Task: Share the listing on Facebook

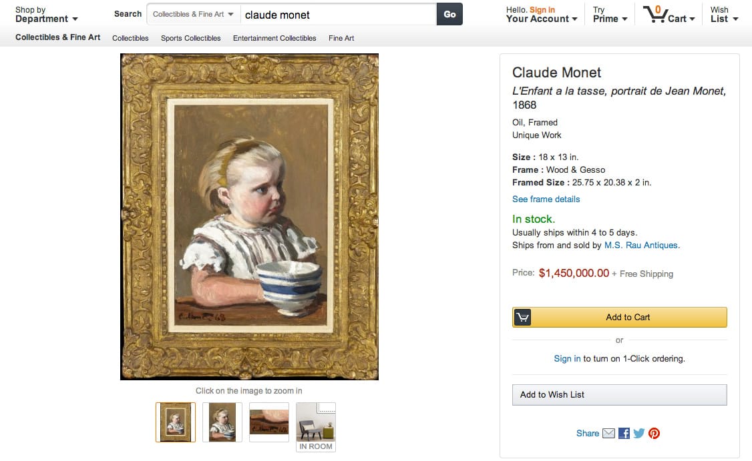Action: coord(623,433)
